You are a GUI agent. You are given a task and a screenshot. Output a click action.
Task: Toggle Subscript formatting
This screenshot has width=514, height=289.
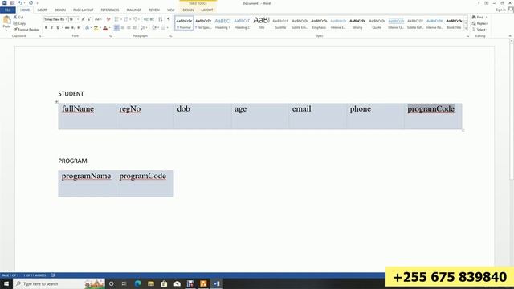[x=73, y=28]
